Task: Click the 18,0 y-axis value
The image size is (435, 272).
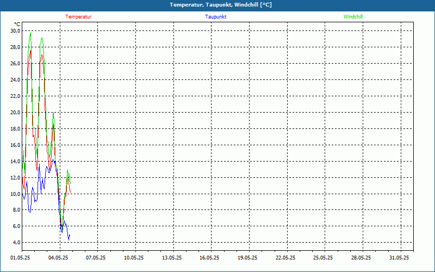Action: [16, 128]
